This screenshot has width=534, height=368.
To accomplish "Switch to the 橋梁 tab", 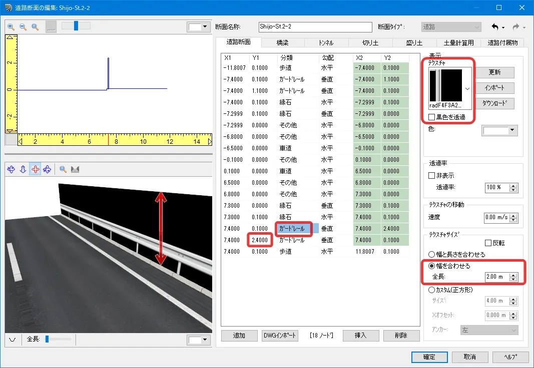I will click(x=283, y=43).
